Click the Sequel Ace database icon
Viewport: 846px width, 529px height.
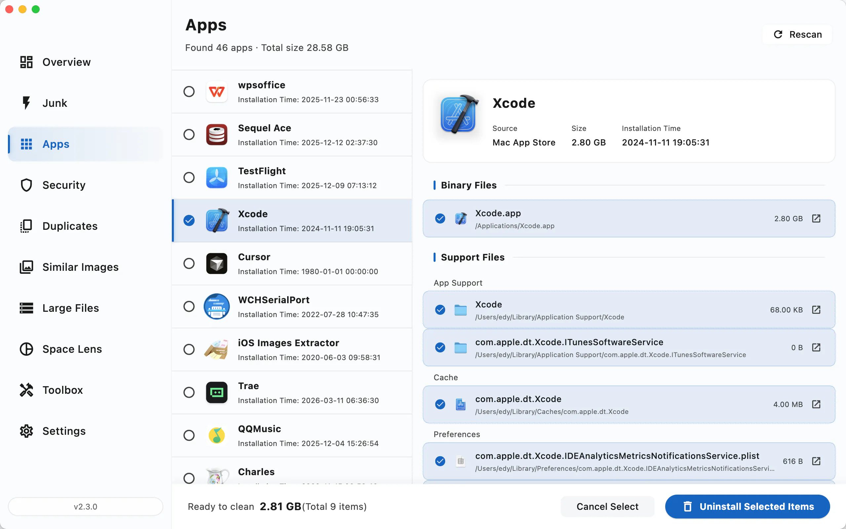coord(217,134)
